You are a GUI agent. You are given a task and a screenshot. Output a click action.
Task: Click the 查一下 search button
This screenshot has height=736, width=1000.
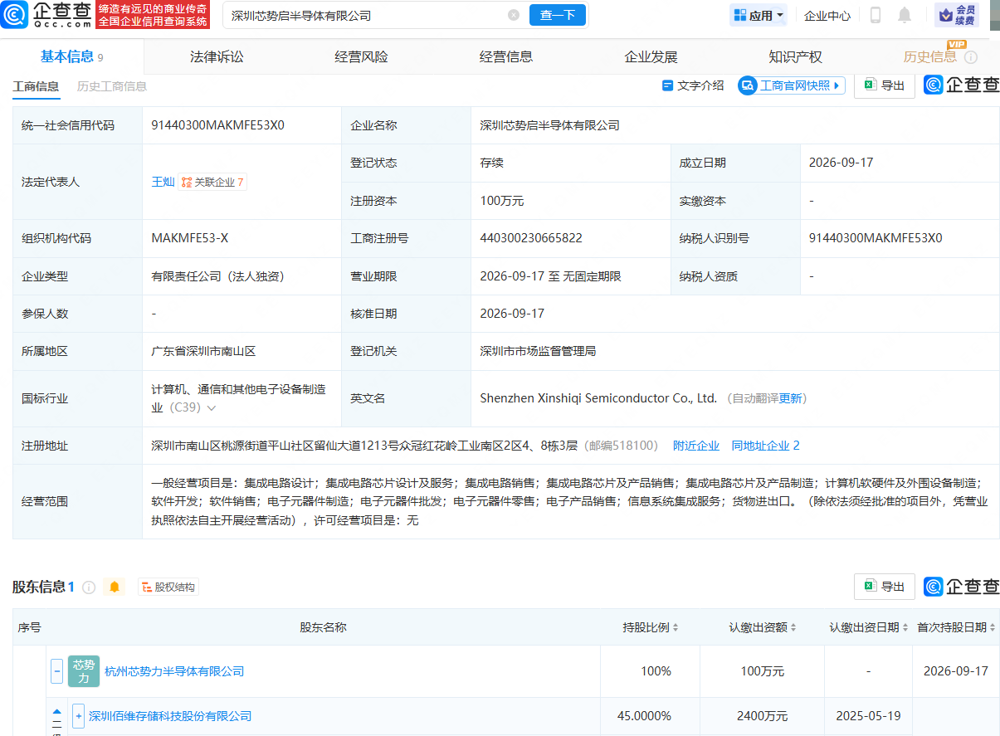tap(558, 15)
